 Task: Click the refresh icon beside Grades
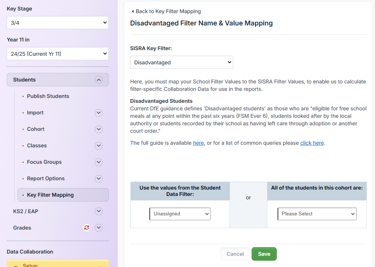coord(86,228)
